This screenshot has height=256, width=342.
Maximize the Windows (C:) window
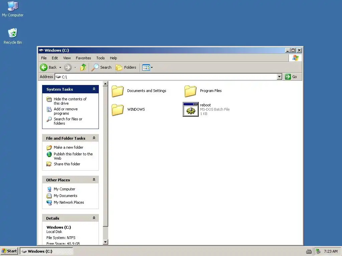(293, 50)
